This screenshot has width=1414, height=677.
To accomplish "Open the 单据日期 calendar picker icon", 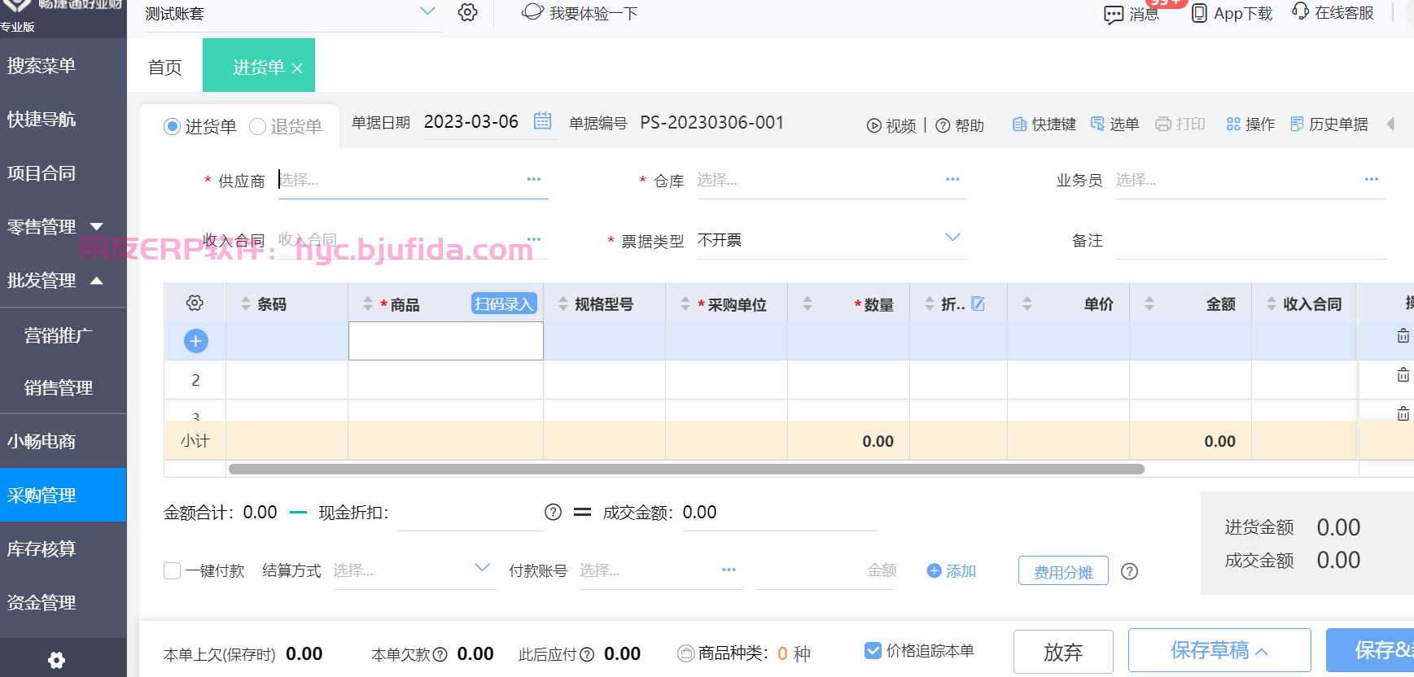I will (542, 121).
